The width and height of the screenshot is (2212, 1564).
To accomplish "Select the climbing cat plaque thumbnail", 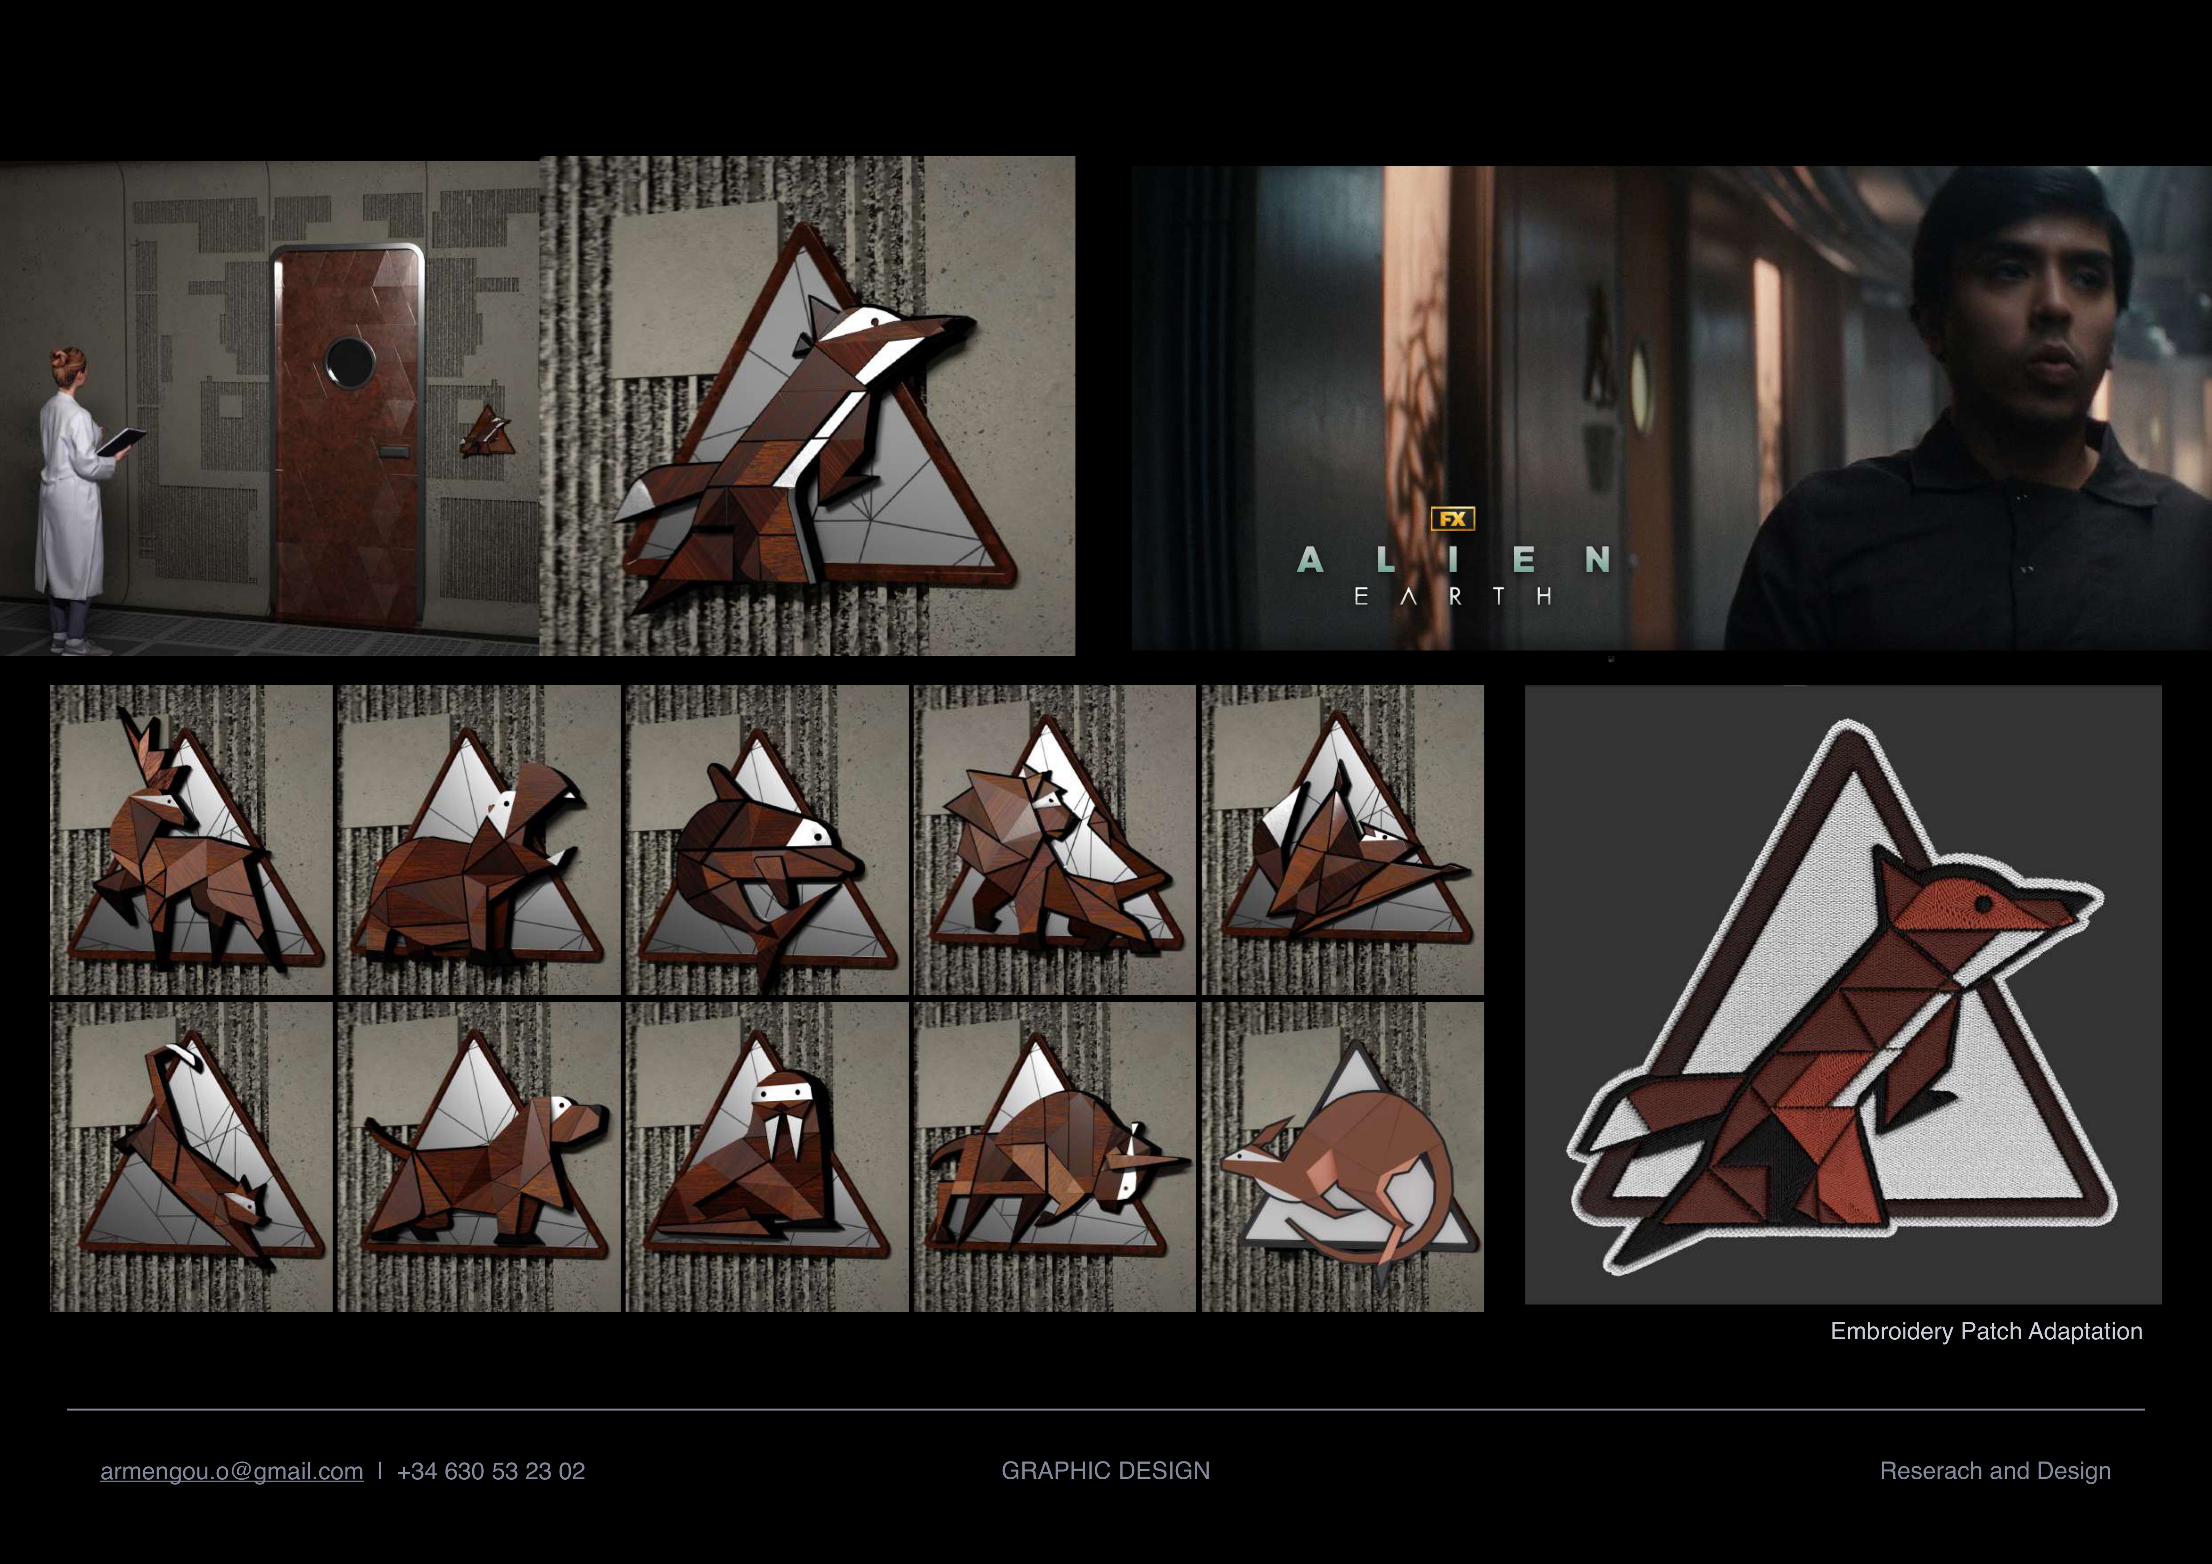I will click(191, 1157).
